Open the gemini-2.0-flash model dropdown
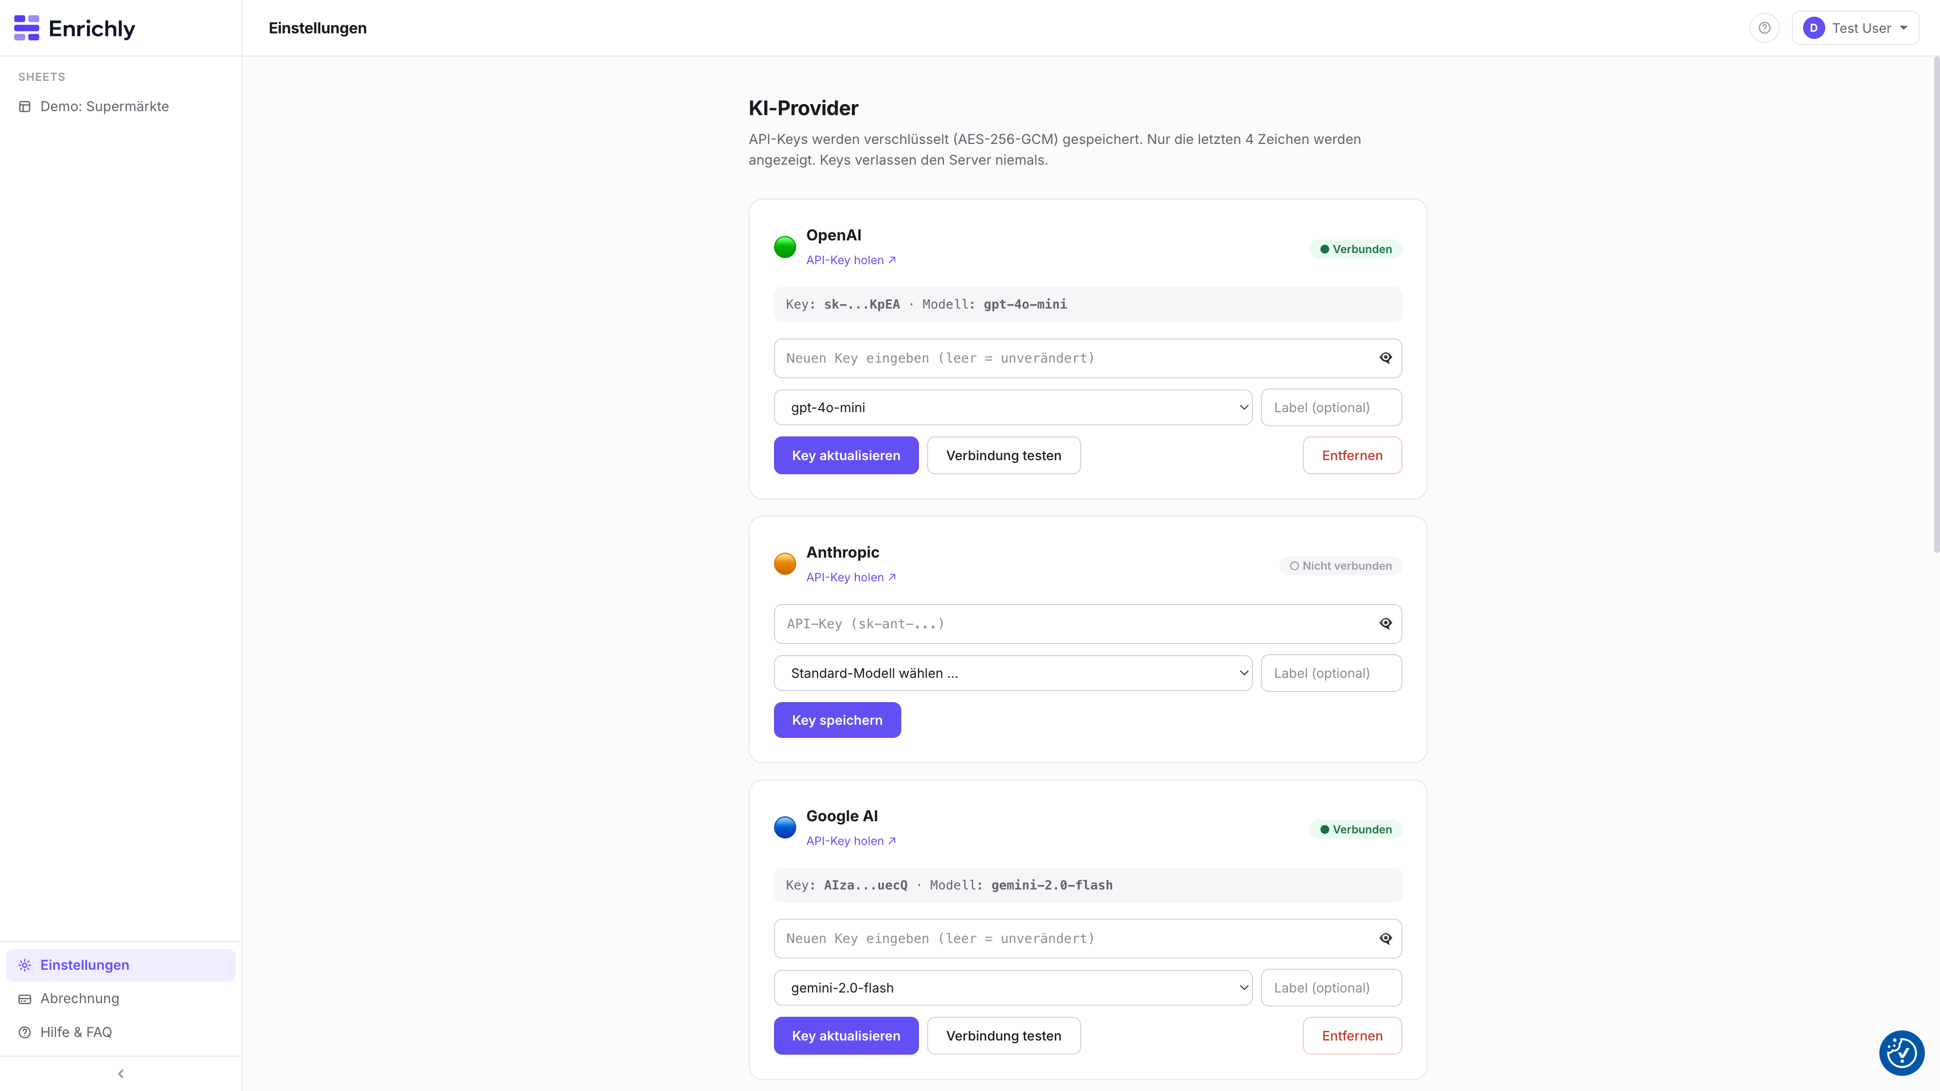 1013,988
